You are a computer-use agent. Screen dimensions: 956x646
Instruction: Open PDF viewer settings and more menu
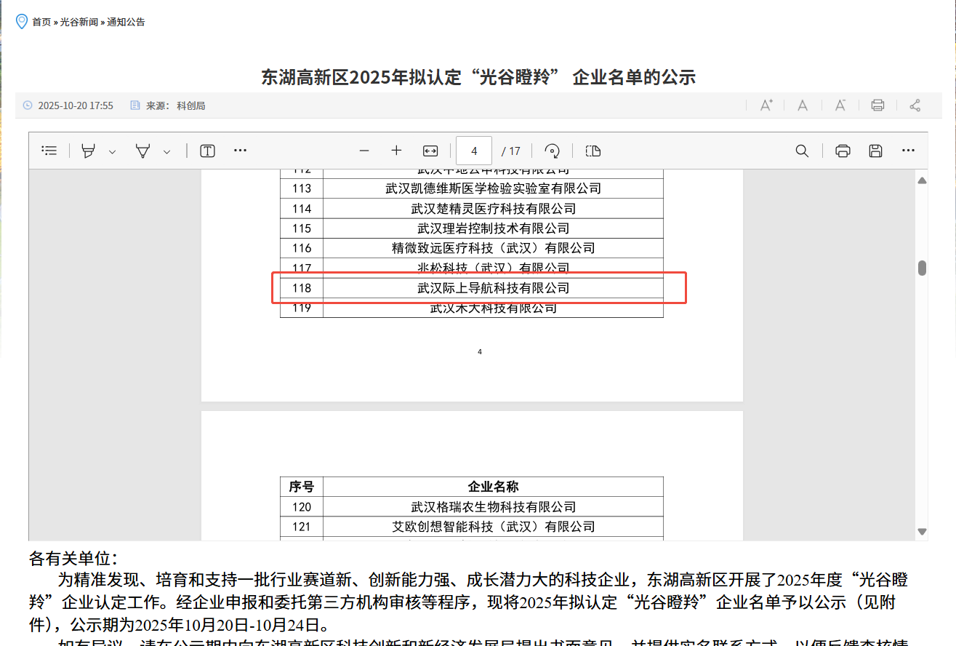pyautogui.click(x=908, y=151)
